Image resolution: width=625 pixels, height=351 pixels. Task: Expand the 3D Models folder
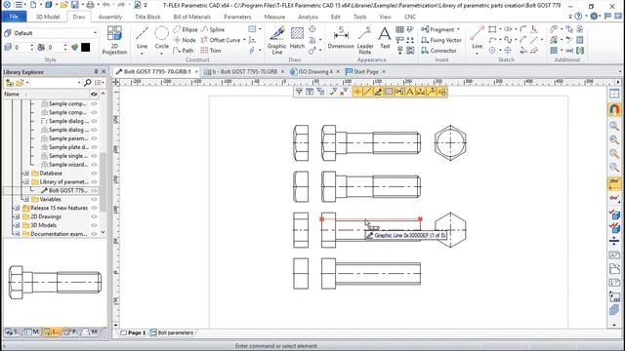[x=18, y=225]
